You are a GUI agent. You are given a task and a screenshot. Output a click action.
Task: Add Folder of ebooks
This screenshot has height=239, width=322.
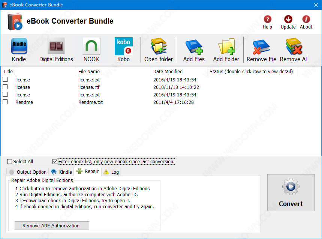click(226, 50)
